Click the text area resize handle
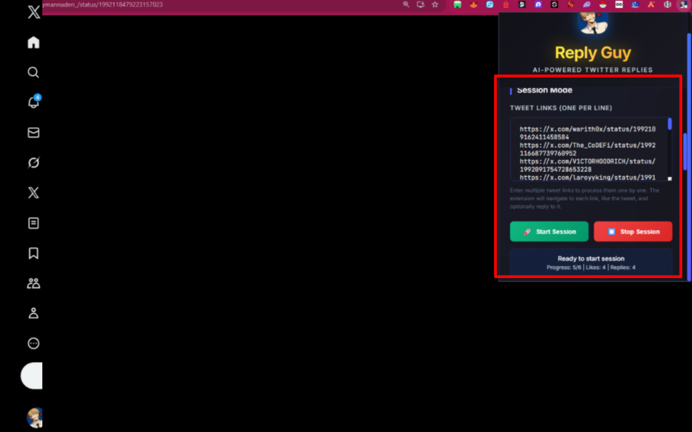Viewport: 692px width, 432px height. (670, 179)
